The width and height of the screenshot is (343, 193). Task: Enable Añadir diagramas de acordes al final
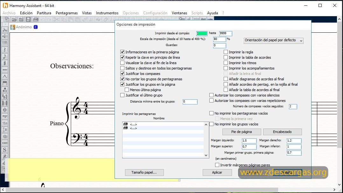pos(226,79)
